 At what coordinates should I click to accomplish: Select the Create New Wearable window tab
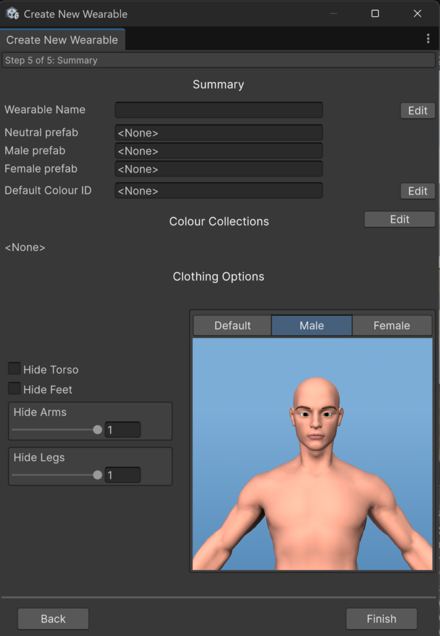click(x=62, y=40)
